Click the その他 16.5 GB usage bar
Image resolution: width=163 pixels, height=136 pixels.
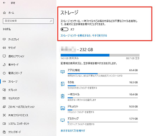pos(103,86)
